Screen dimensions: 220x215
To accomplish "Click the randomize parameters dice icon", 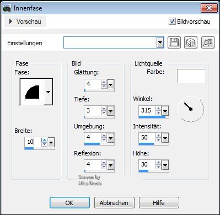I will 191,42.
